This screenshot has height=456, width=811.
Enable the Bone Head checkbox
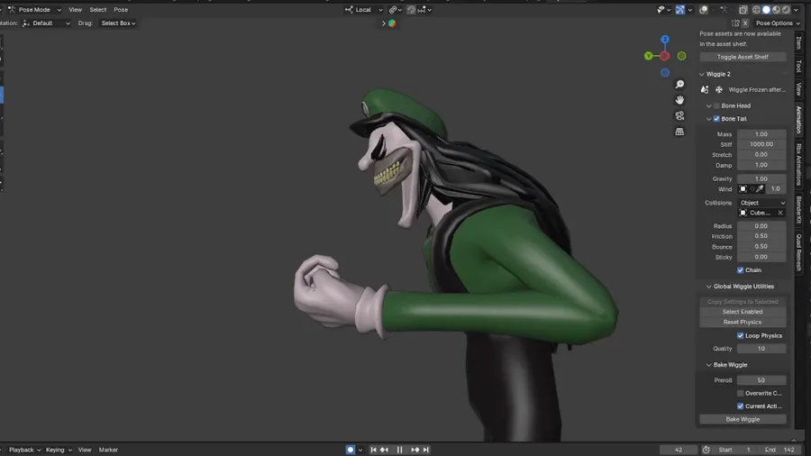click(716, 105)
